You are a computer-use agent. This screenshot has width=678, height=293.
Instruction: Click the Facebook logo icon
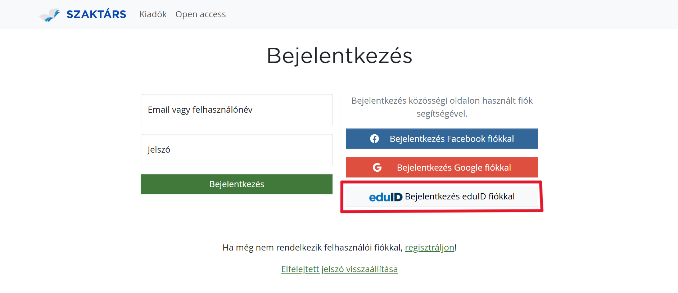(374, 139)
